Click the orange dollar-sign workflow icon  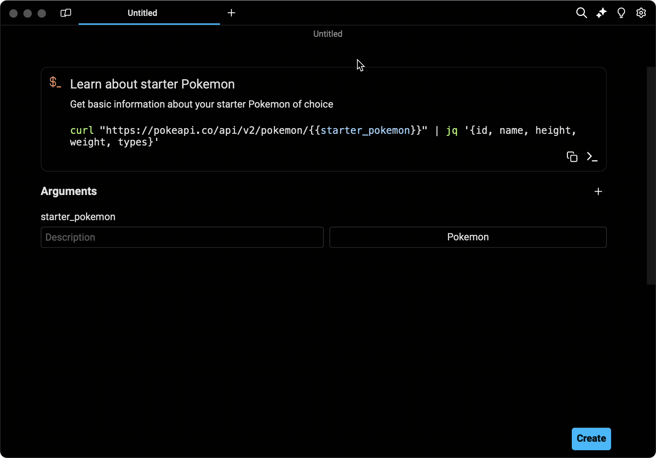point(55,82)
